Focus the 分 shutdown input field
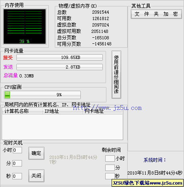Viewport: 184px width, 187px height. click(x=17, y=163)
